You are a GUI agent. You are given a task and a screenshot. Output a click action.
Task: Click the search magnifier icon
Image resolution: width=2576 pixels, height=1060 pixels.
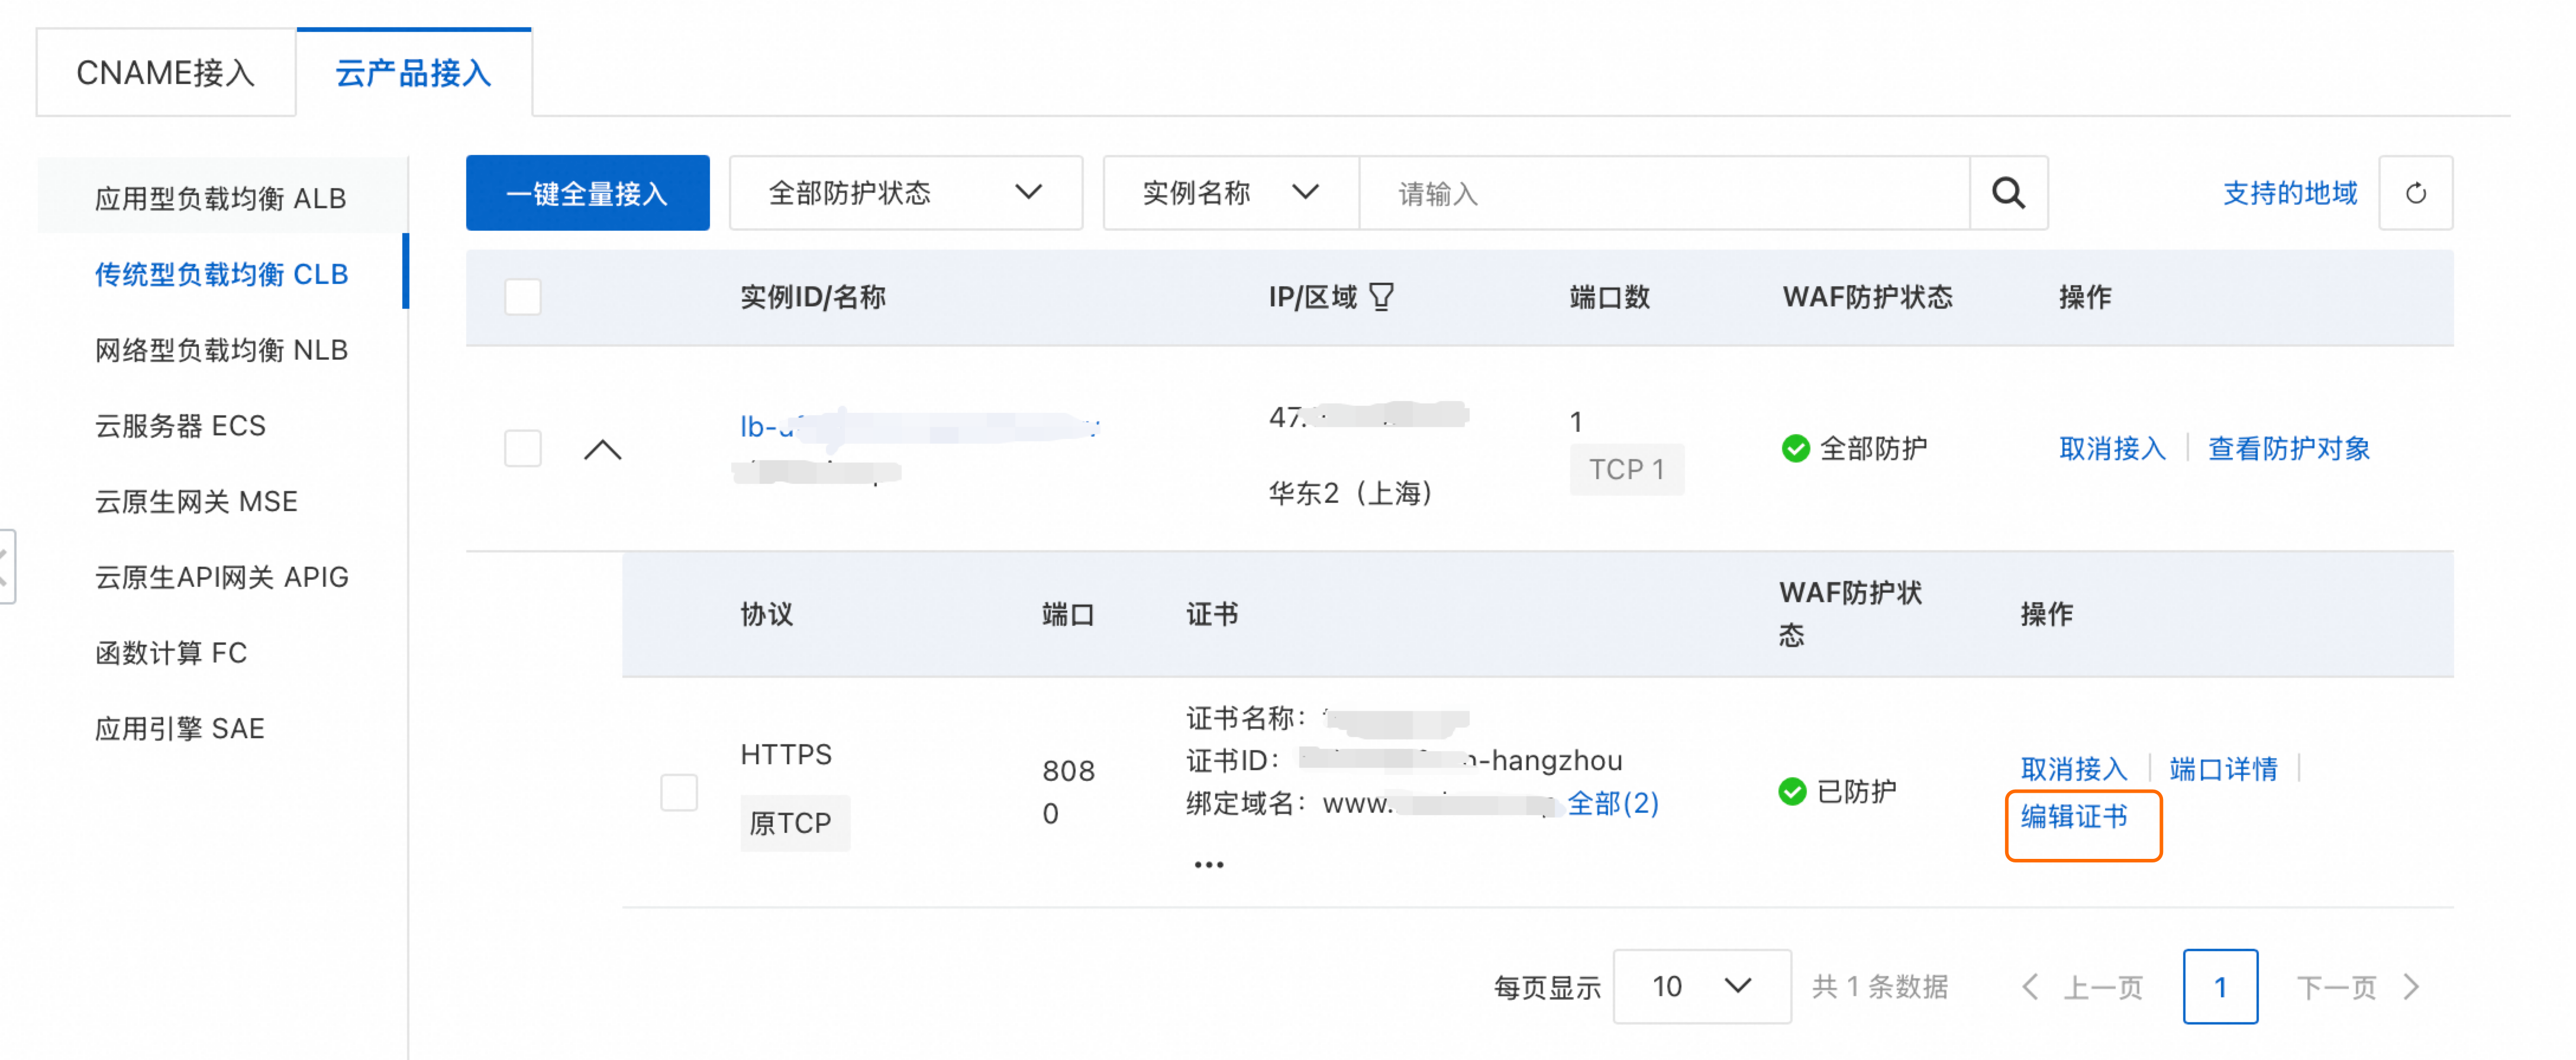tap(2008, 193)
